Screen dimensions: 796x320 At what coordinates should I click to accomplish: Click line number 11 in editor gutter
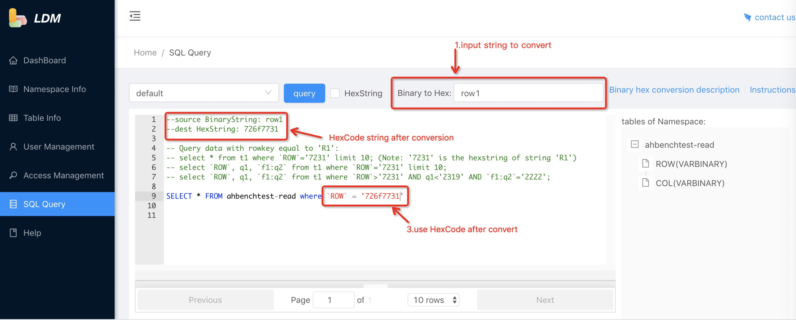(152, 215)
